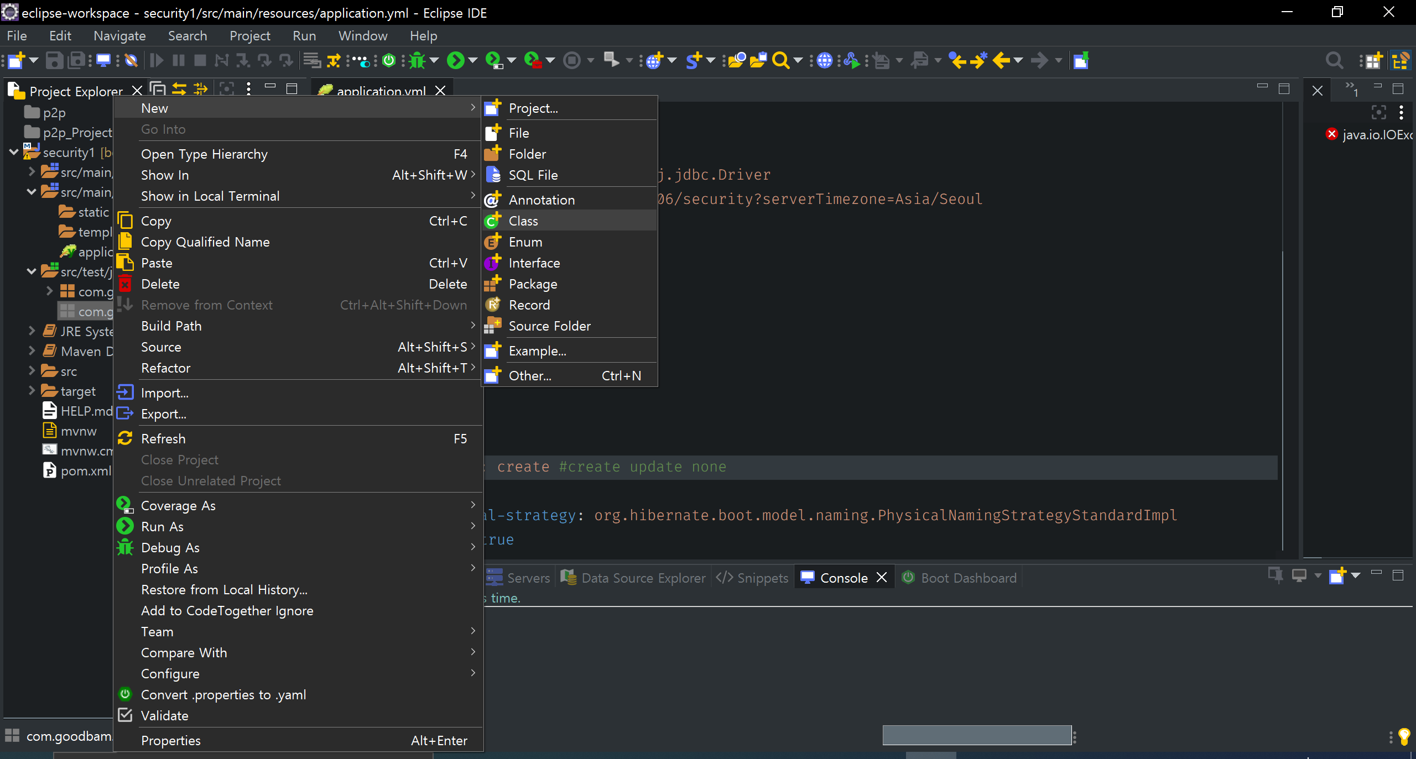This screenshot has width=1416, height=759.
Task: Select Refresh in the context menu
Action: (x=163, y=438)
